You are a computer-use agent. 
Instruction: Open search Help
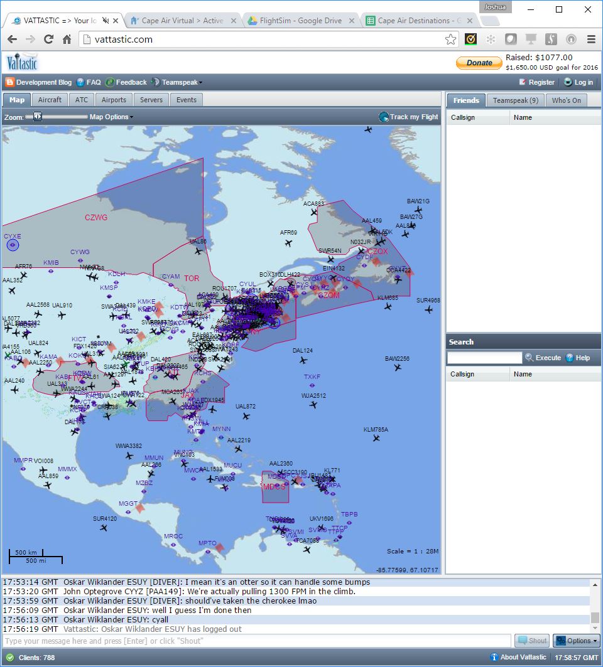coord(578,358)
